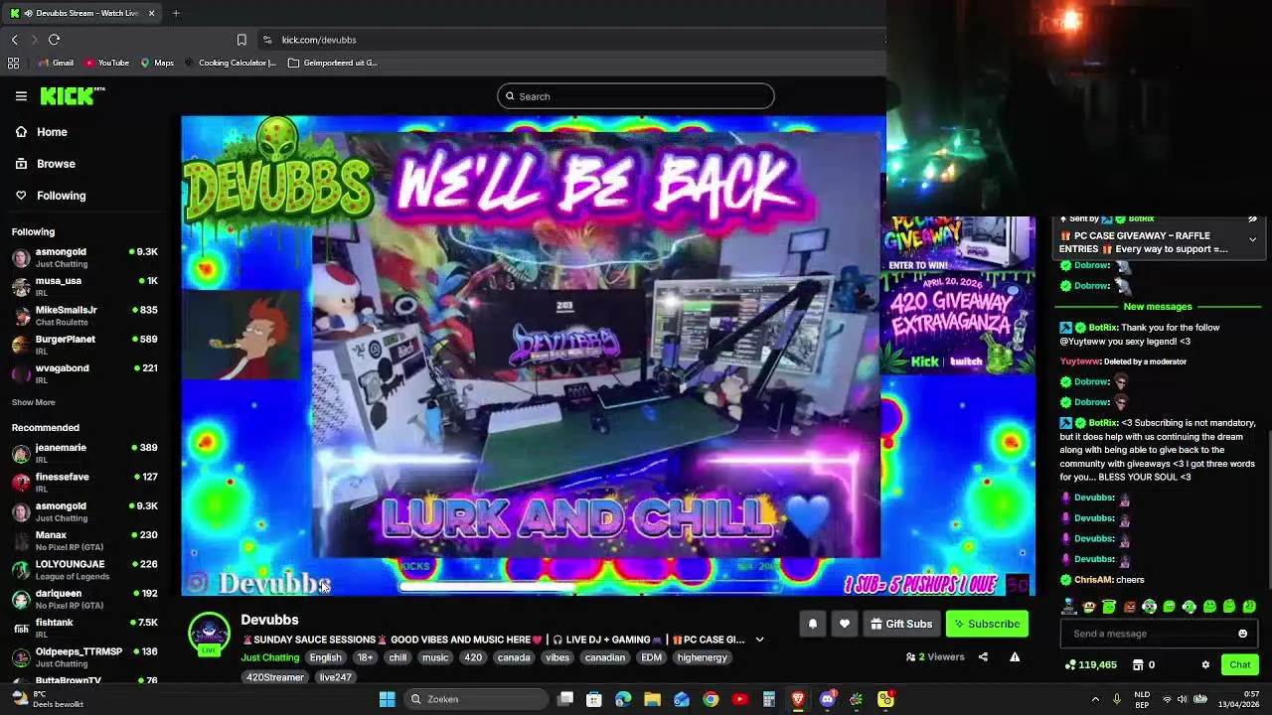The width and height of the screenshot is (1272, 715).
Task: Select the English tag
Action: pos(325,657)
